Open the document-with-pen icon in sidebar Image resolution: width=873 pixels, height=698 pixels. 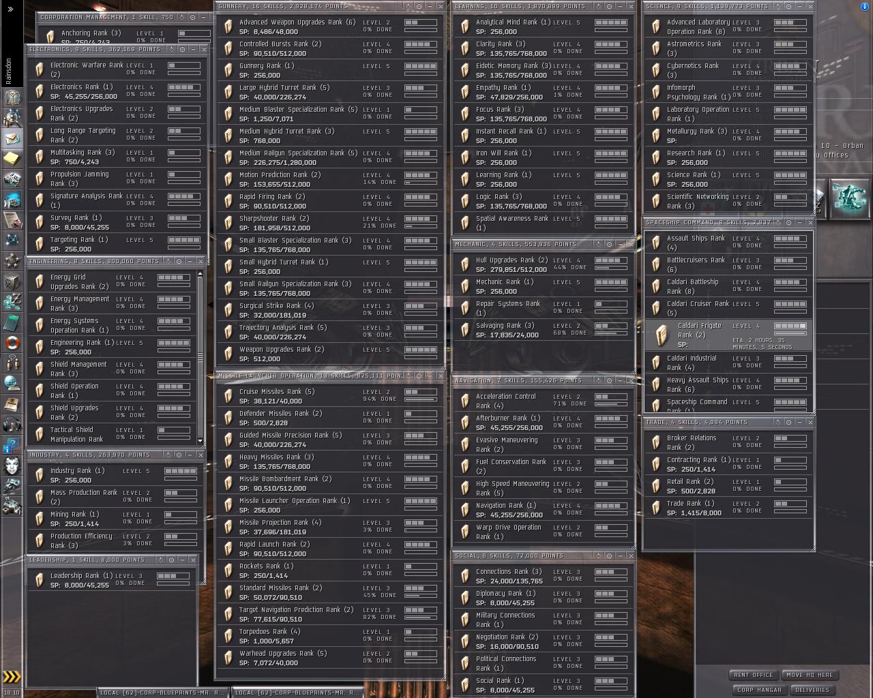(12, 220)
